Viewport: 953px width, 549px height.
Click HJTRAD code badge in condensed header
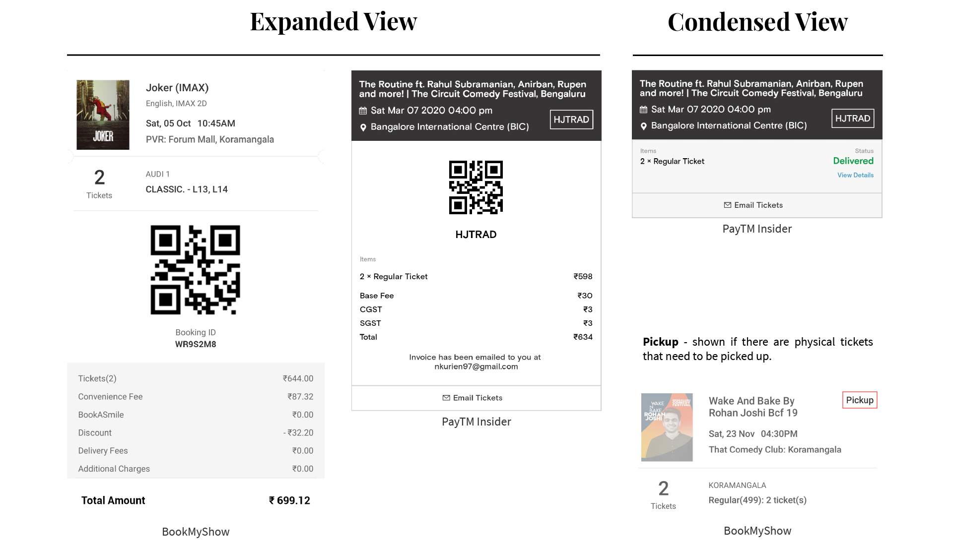(x=853, y=119)
